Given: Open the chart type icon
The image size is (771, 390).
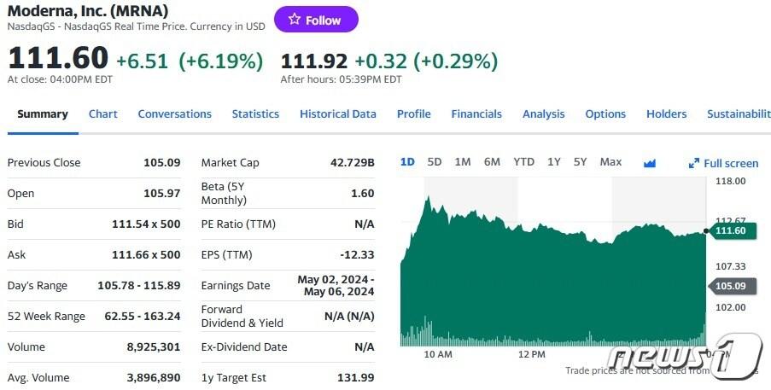Looking at the screenshot, I should click(649, 163).
